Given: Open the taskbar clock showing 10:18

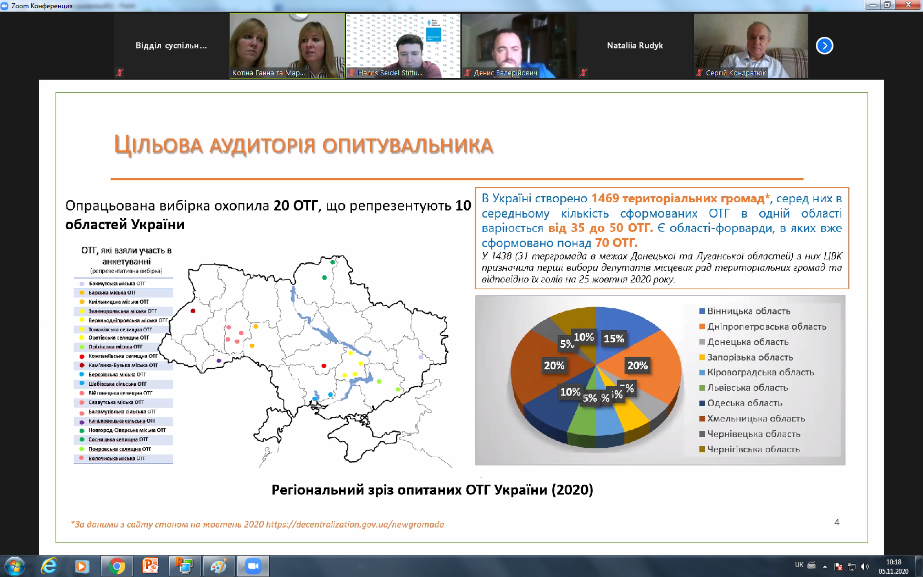Looking at the screenshot, I should click(893, 567).
